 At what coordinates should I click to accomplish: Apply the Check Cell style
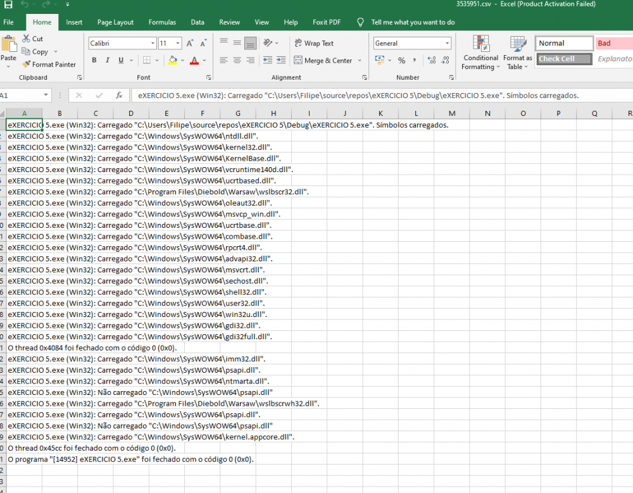coord(565,59)
